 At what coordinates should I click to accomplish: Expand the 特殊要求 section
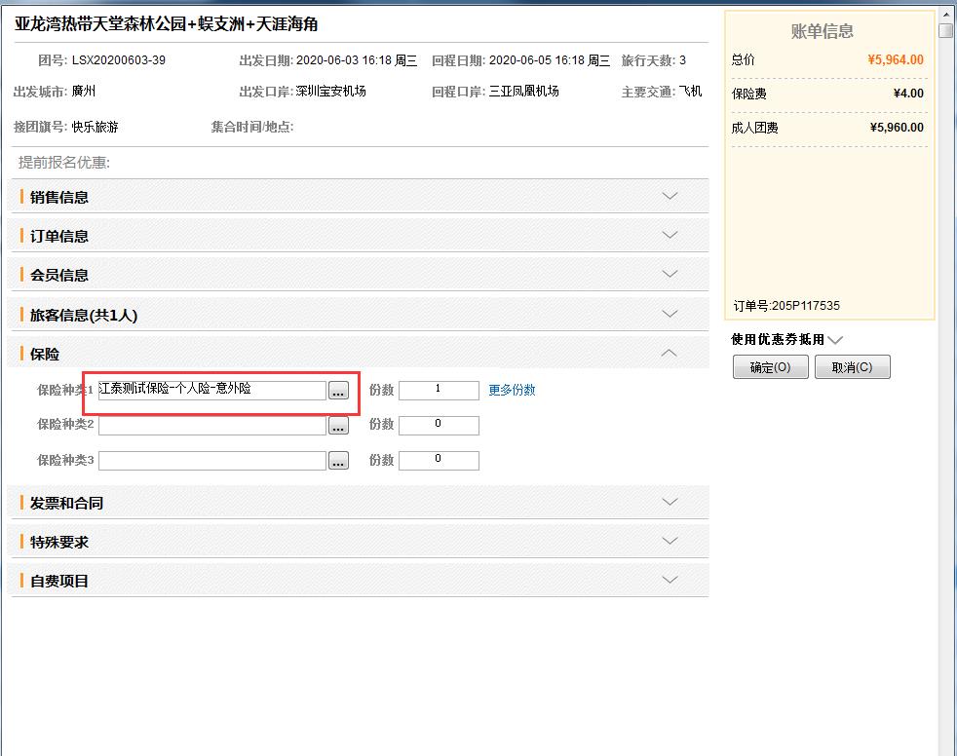670,541
